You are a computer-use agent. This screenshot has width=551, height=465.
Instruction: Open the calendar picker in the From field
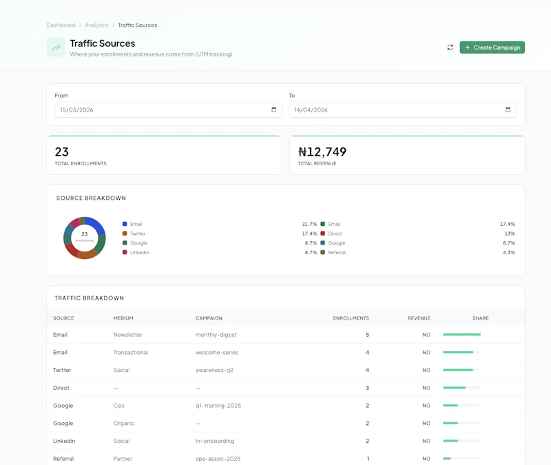coord(273,109)
